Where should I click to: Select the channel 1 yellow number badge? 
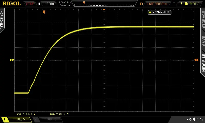pyautogui.click(x=4, y=119)
